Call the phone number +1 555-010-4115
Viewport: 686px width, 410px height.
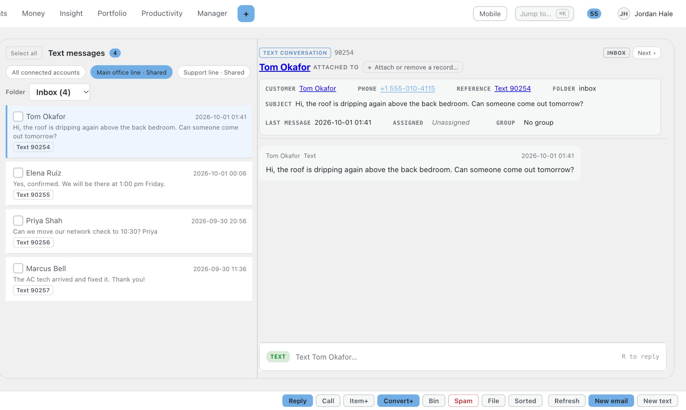(408, 88)
